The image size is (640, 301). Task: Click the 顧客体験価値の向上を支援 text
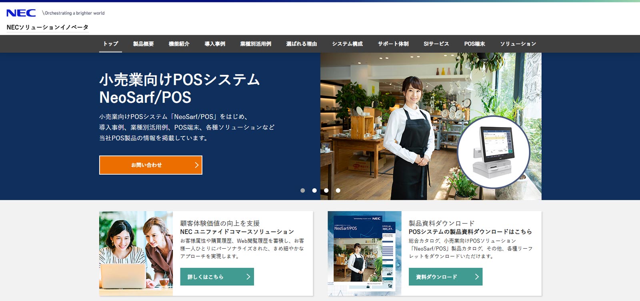(x=220, y=223)
